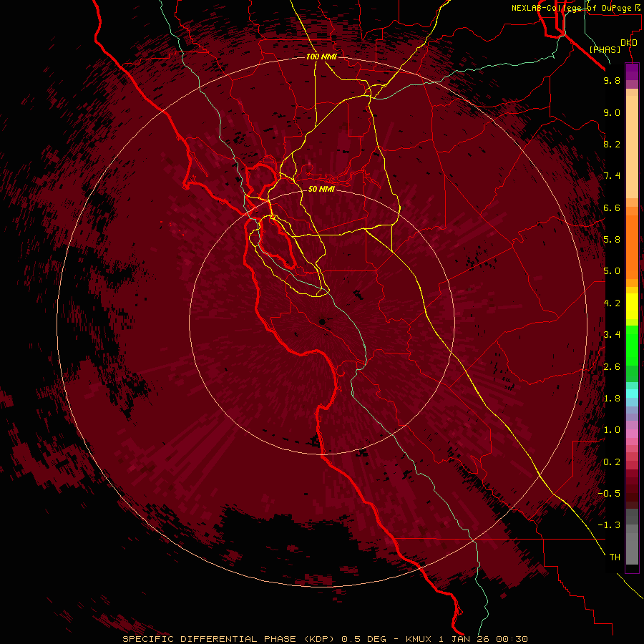Click the 3.4 scale value

tap(612, 335)
